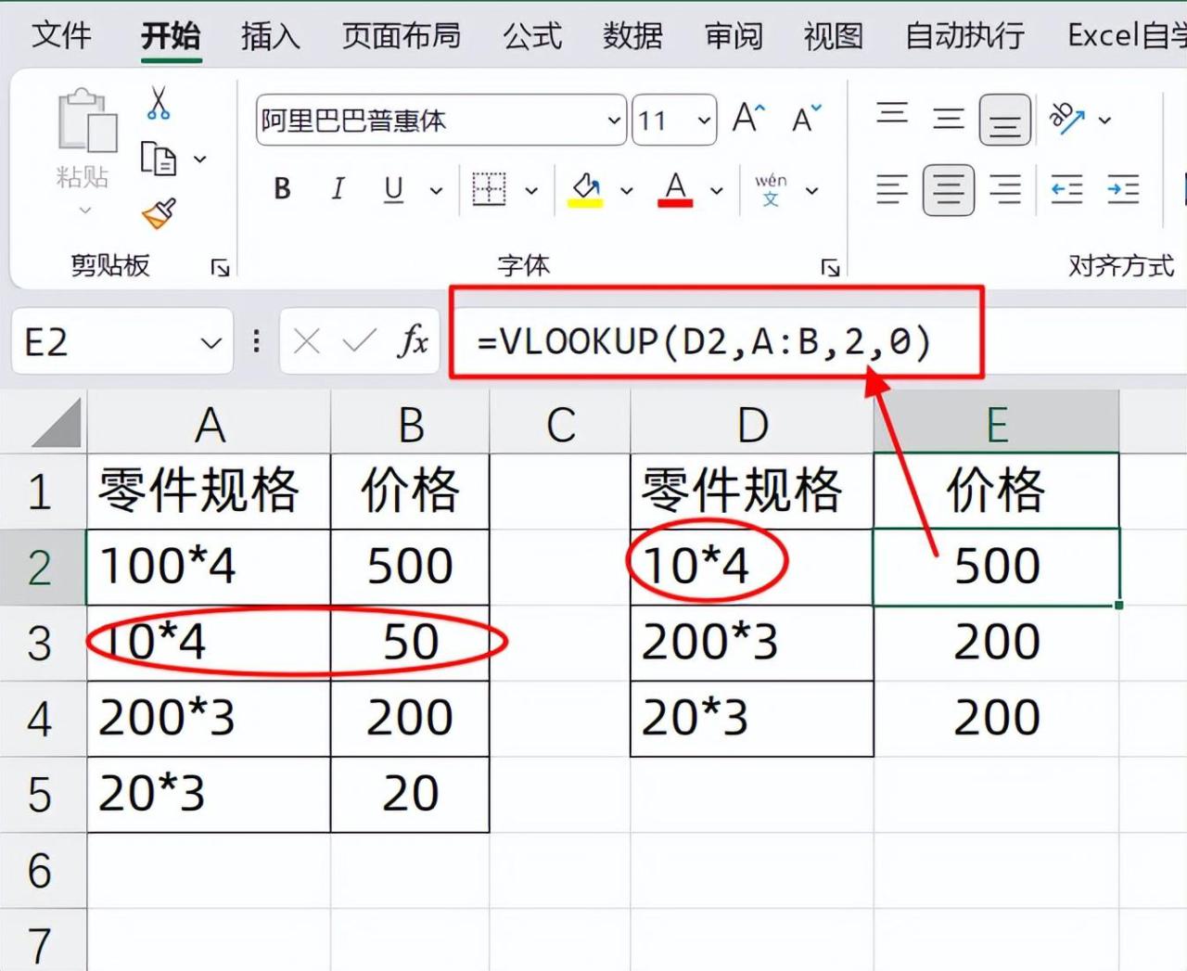Viewport: 1187px width, 971px height.
Task: Toggle Italic formatting
Action: 338,189
